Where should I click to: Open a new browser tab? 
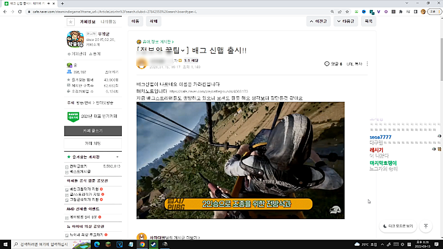point(62,3)
